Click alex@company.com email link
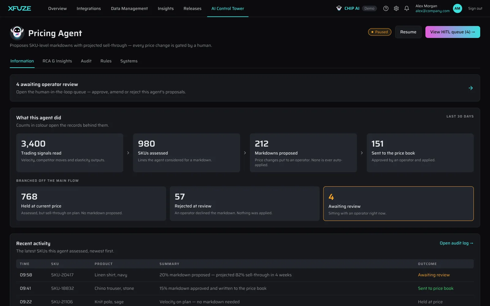 (x=432, y=11)
